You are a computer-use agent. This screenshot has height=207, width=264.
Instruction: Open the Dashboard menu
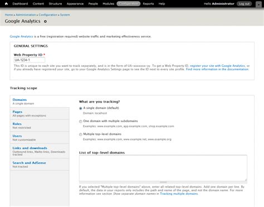(x=20, y=4)
